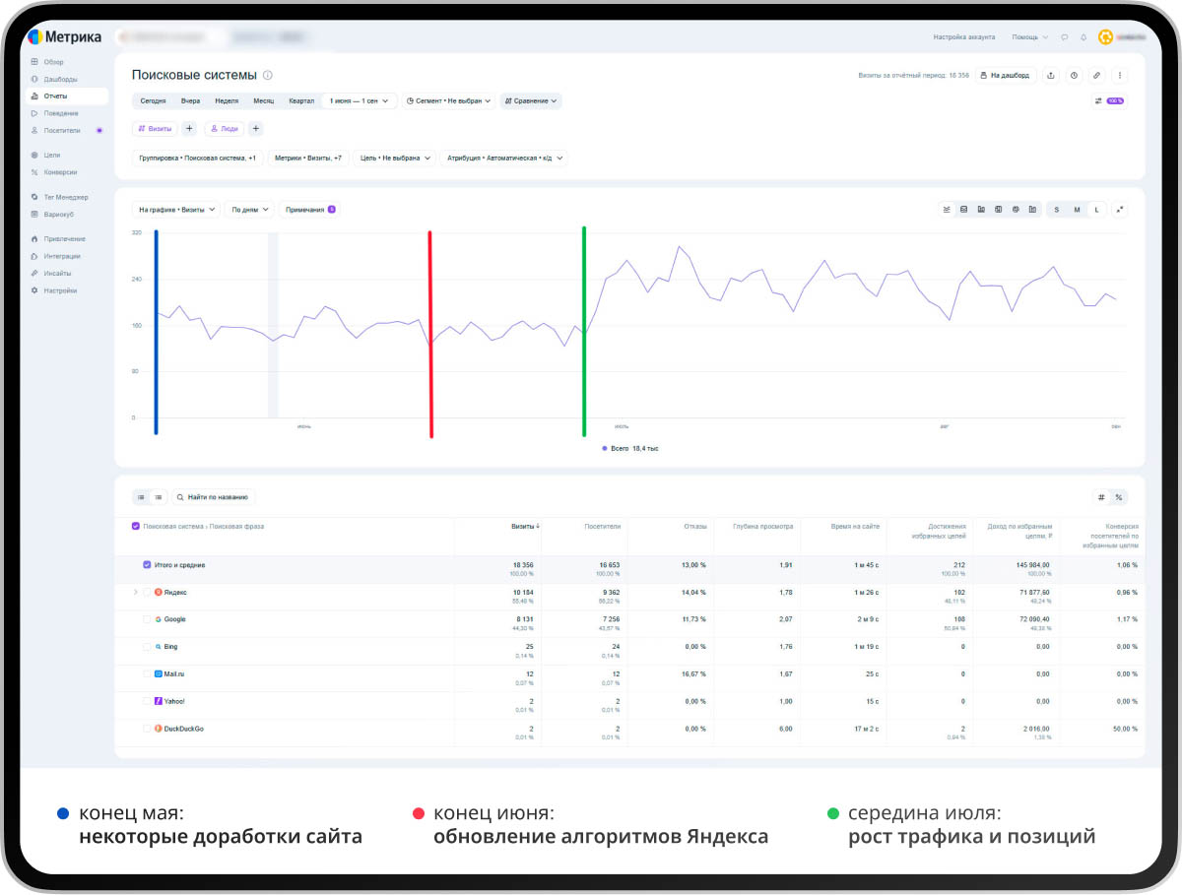Uncheck the Итого и средние checkbox
1182x895 pixels.
147,565
